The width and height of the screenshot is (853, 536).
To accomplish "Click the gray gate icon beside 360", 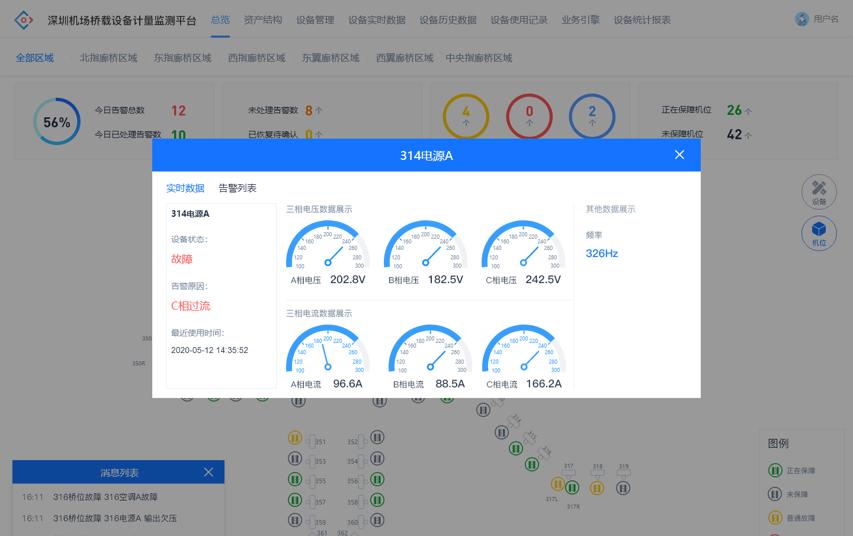I will (x=377, y=520).
